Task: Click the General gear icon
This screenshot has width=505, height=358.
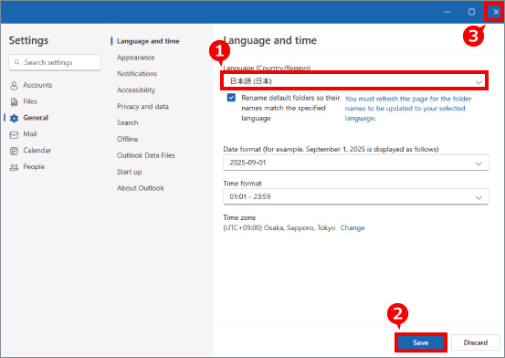Action: pyautogui.click(x=14, y=118)
